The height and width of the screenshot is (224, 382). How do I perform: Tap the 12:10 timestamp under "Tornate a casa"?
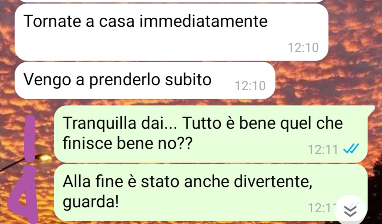pyautogui.click(x=303, y=47)
